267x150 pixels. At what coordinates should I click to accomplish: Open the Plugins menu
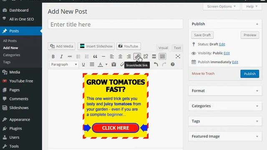pos(21,129)
